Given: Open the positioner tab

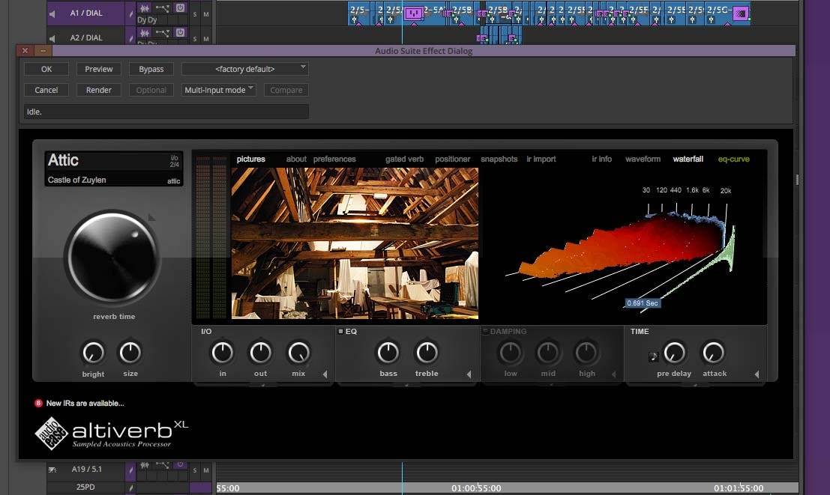Looking at the screenshot, I should pyautogui.click(x=453, y=160).
